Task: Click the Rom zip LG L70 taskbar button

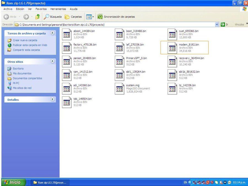Action: pos(50,182)
